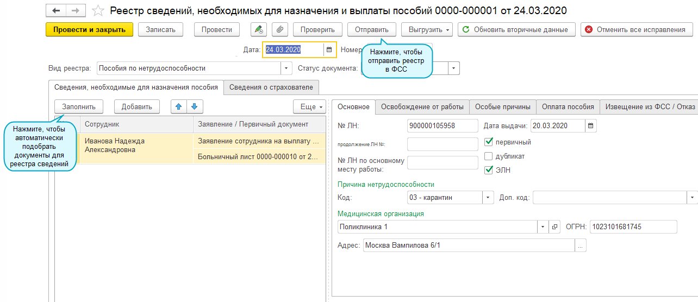The width and height of the screenshot is (698, 302).
Task: Add document to favorites star
Action: 98,11
